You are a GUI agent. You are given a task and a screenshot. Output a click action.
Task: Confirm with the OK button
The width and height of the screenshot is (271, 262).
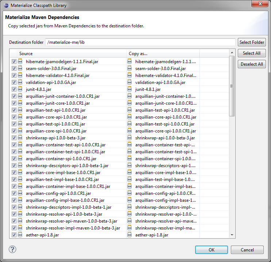pyautogui.click(x=212, y=250)
